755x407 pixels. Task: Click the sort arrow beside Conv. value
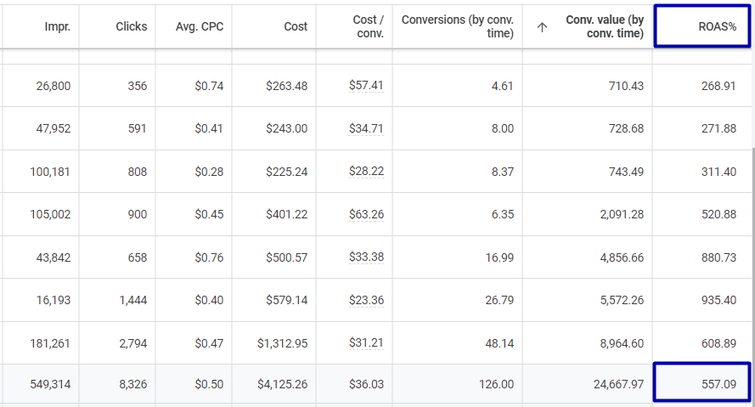click(x=542, y=27)
